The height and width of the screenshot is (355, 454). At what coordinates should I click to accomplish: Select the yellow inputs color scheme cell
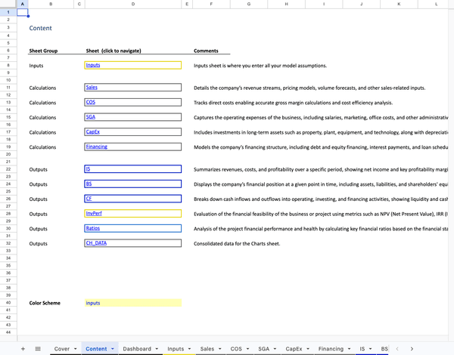[133, 303]
